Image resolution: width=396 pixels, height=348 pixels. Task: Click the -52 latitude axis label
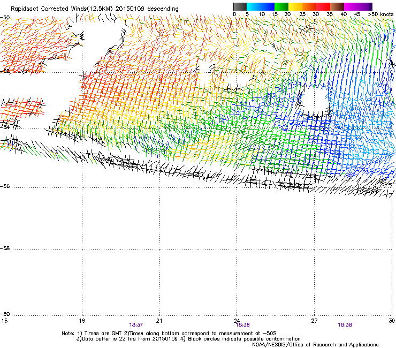pos(5,71)
